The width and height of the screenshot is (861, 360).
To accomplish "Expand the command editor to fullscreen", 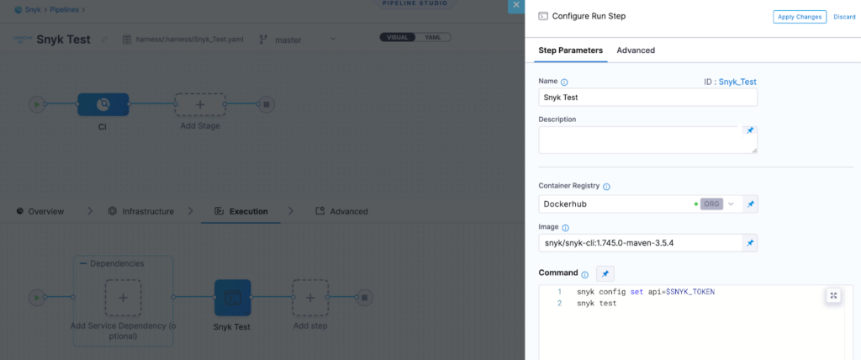I will click(833, 296).
